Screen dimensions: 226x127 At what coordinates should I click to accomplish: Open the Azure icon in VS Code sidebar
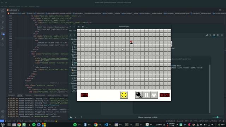(x=3, y=39)
